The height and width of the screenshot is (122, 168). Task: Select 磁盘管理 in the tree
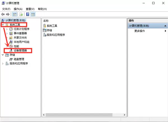(19, 59)
